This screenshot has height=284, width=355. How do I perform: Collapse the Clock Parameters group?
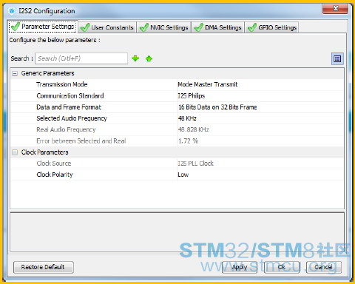(15, 152)
